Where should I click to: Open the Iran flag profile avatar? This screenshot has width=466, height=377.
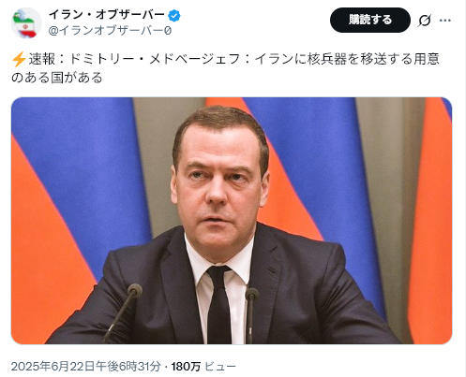coord(26,23)
